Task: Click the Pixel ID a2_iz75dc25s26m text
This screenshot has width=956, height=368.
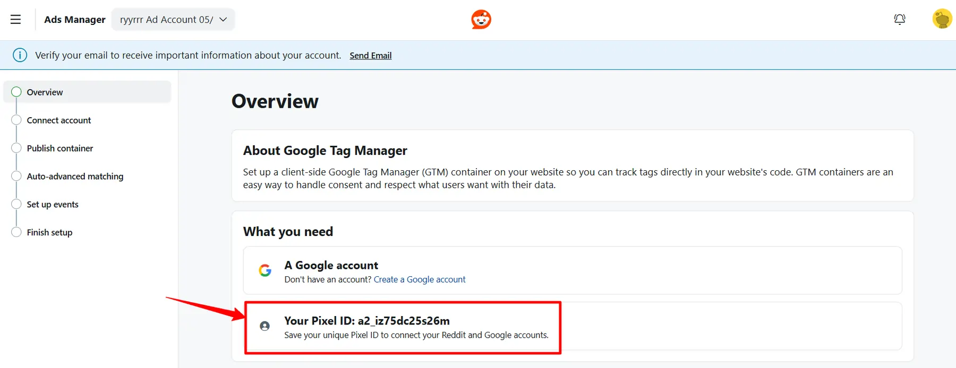Action: coord(367,321)
